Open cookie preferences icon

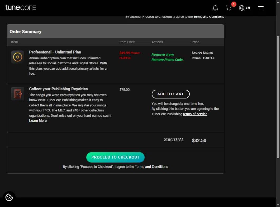[x=9, y=197]
